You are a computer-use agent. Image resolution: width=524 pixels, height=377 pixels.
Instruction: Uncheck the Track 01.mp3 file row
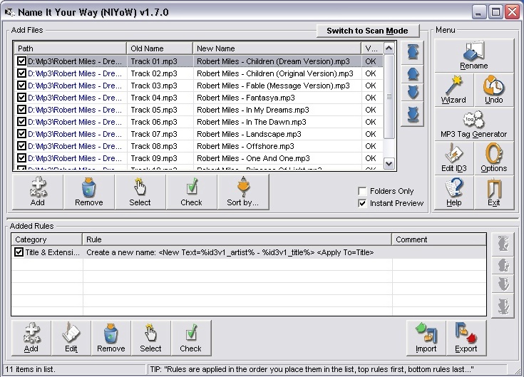click(x=21, y=61)
